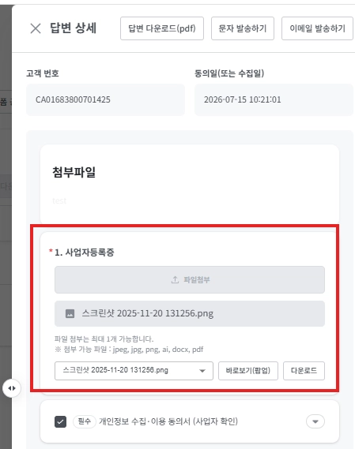Select the attached file name in gray row
The height and width of the screenshot is (449, 355).
[x=148, y=313]
